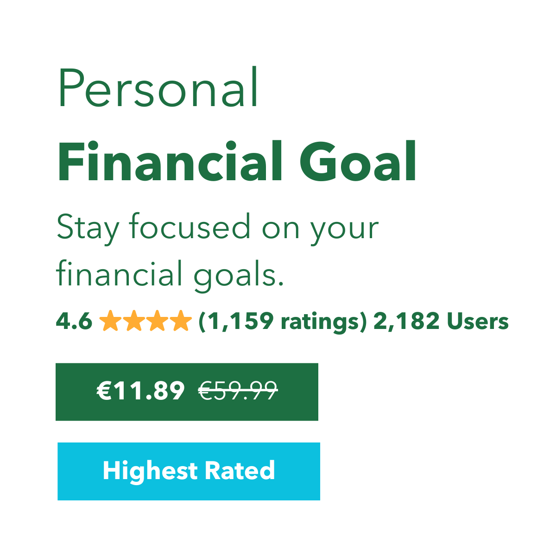
Task: Click the 'Personal' heading text
Action: [x=158, y=88]
